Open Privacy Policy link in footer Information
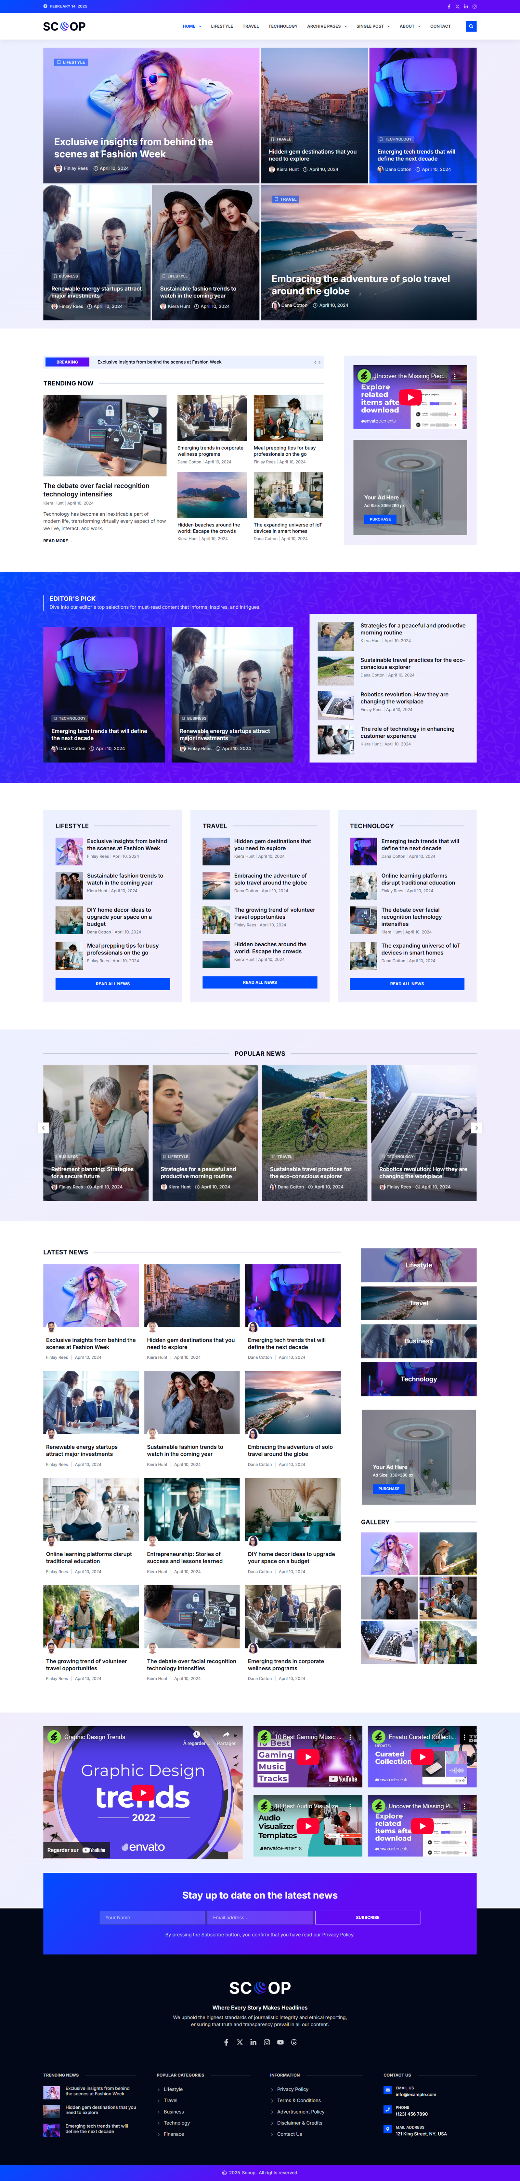This screenshot has width=520, height=2181. pos(292,2090)
